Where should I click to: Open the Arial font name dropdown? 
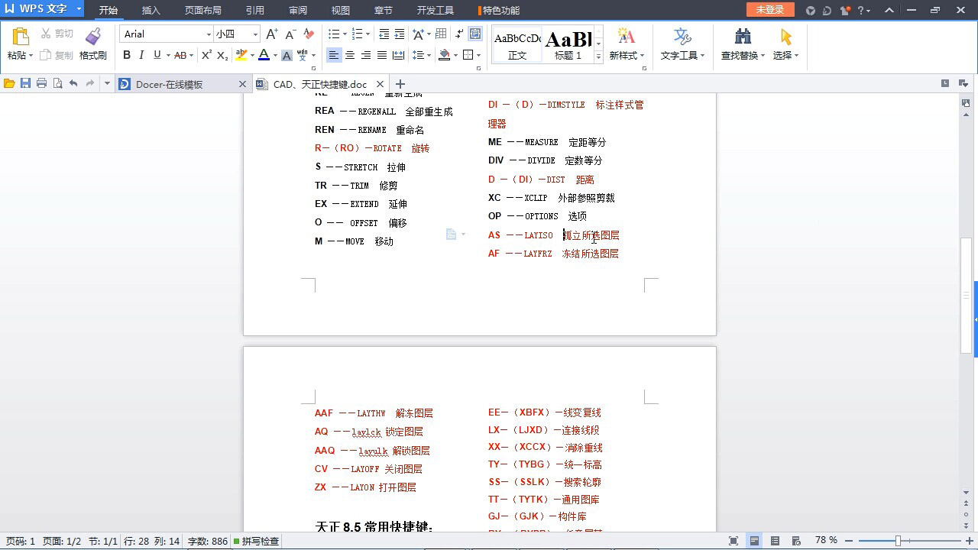click(209, 34)
